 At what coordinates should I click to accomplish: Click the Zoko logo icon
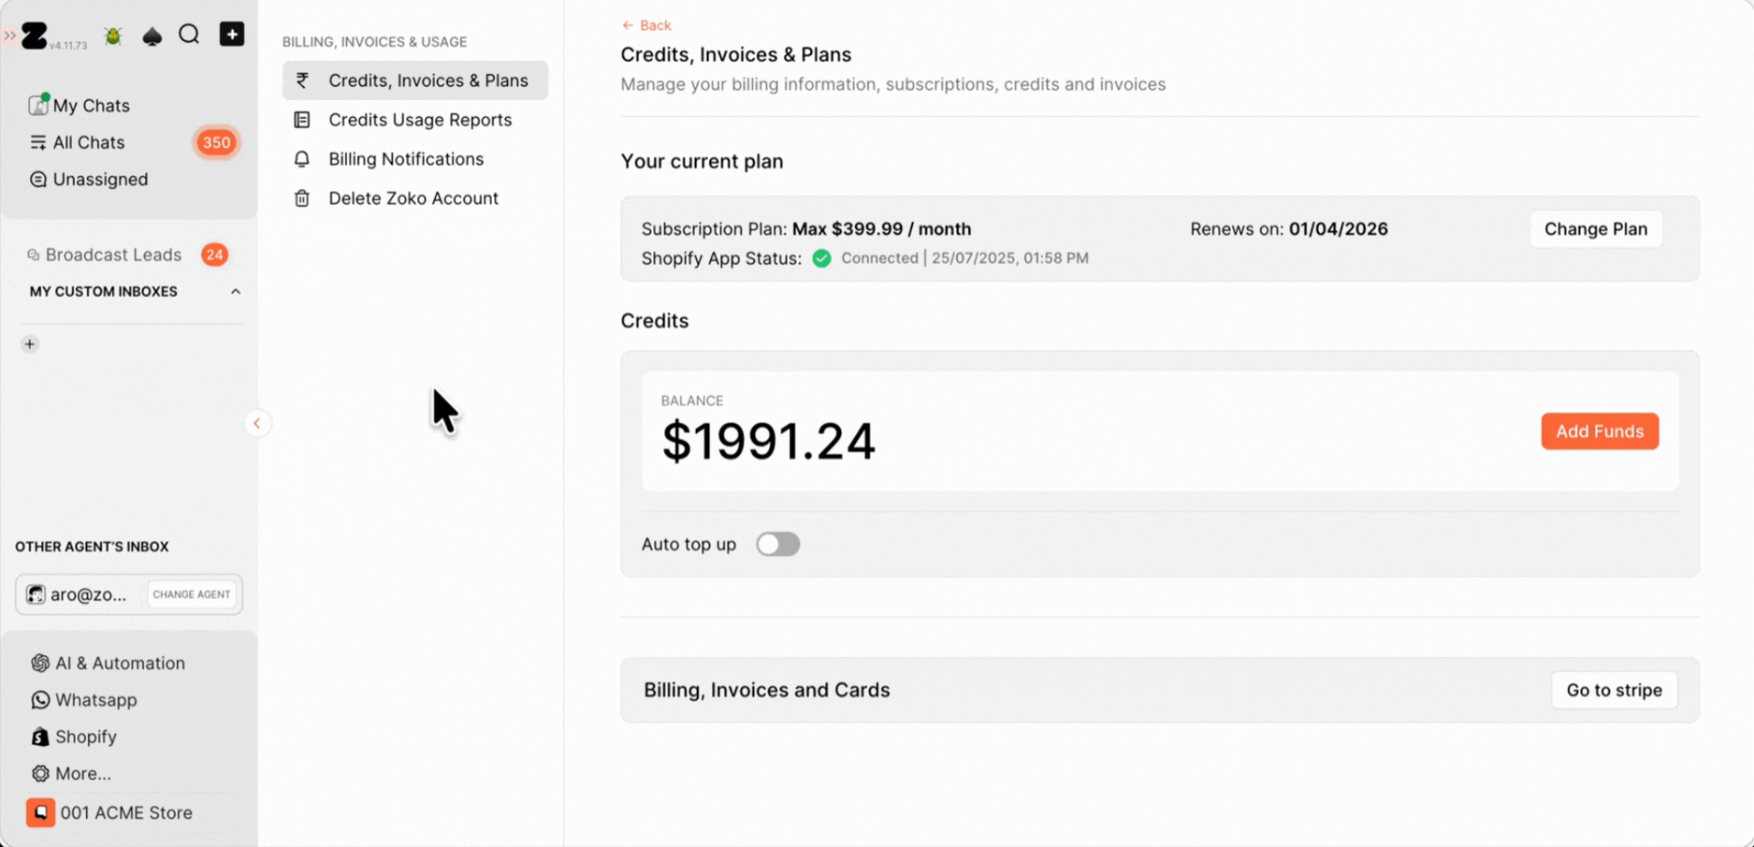(35, 37)
